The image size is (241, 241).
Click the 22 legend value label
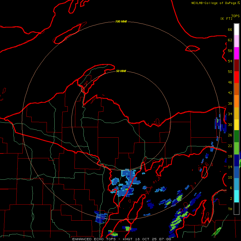pyautogui.click(x=230, y=146)
